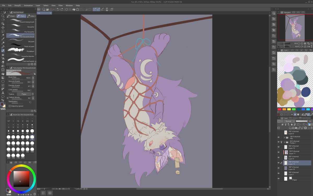313x196 pixels.
Task: Select the Brush tool in the toolbar
Action: [x=3, y=51]
